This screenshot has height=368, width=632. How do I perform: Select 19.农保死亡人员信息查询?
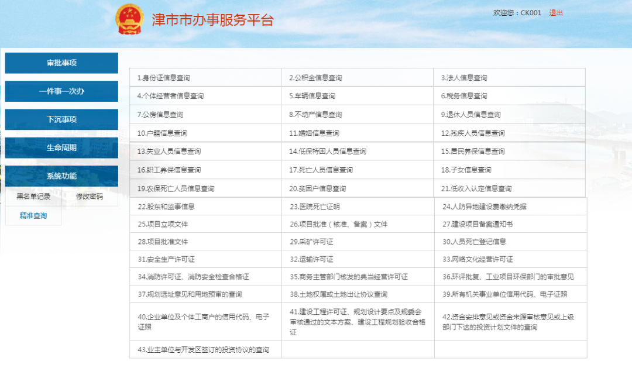pyautogui.click(x=176, y=188)
